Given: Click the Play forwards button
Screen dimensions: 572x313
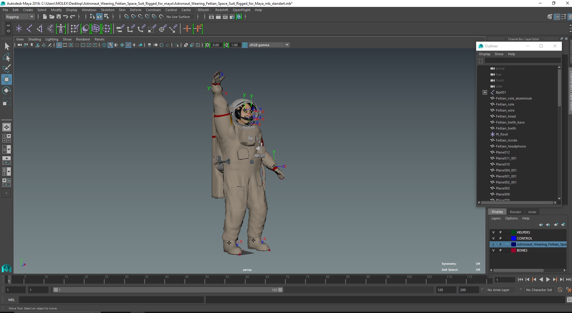Looking at the screenshot, I should click(548, 279).
